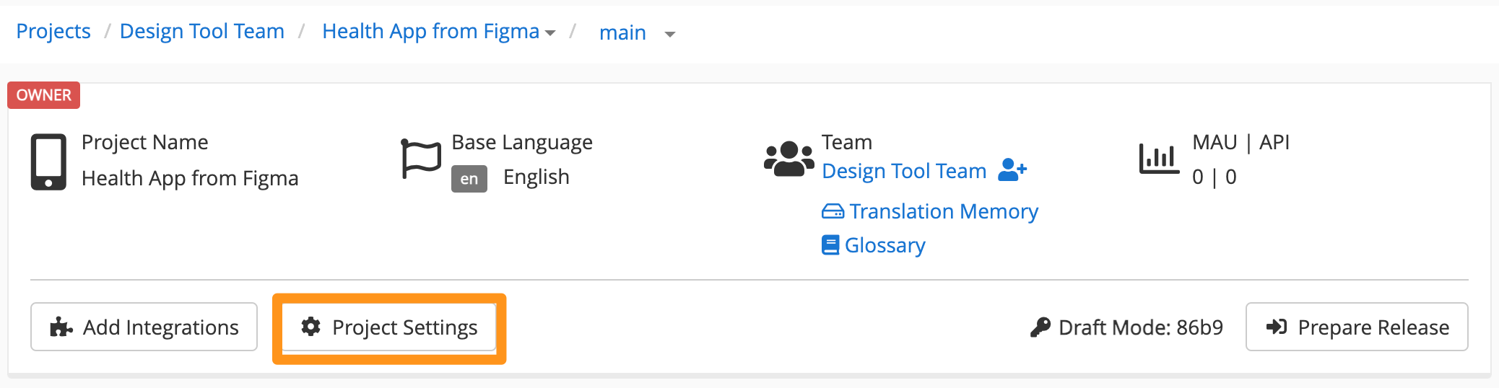Click the Prepare Release button
The height and width of the screenshot is (388, 1499).
tap(1357, 327)
